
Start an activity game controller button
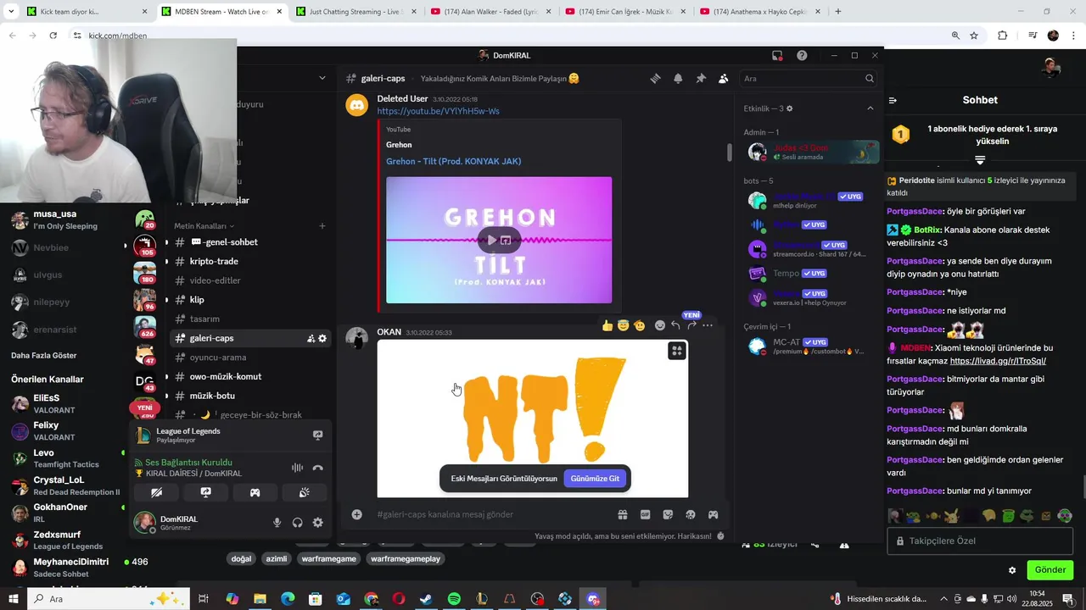pos(255,492)
